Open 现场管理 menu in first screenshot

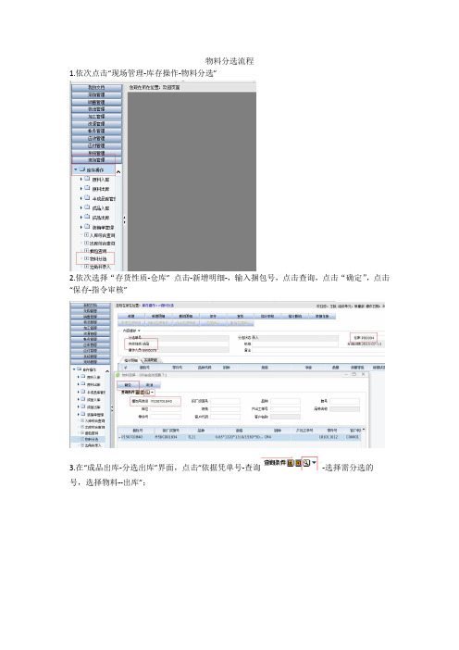(96, 159)
